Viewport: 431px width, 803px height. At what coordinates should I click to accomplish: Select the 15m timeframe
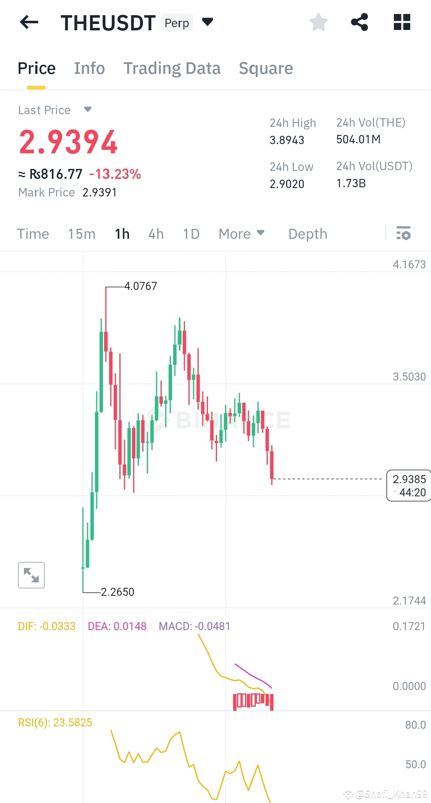click(x=82, y=234)
